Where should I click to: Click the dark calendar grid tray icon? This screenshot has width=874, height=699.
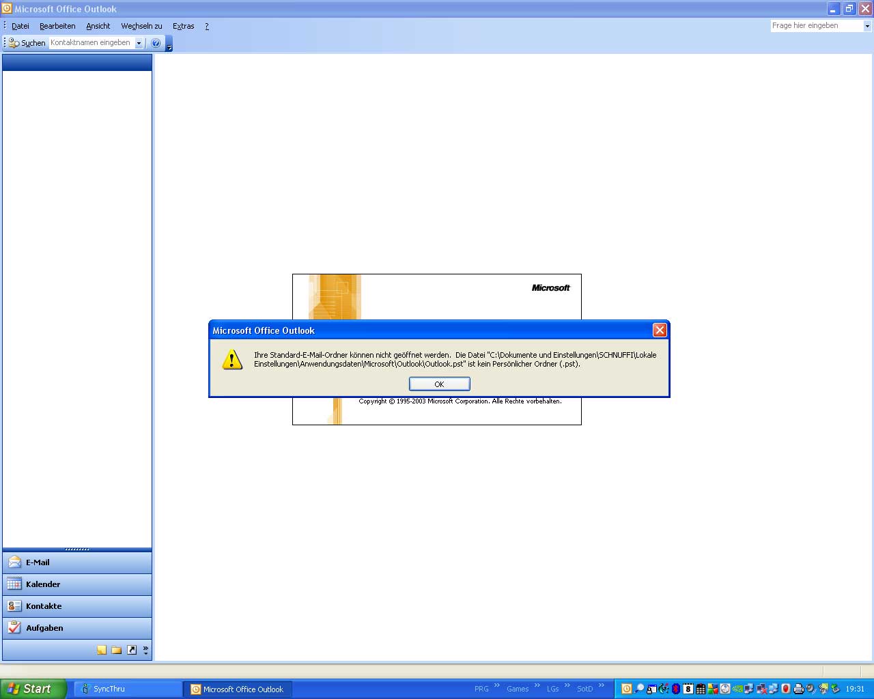(701, 689)
